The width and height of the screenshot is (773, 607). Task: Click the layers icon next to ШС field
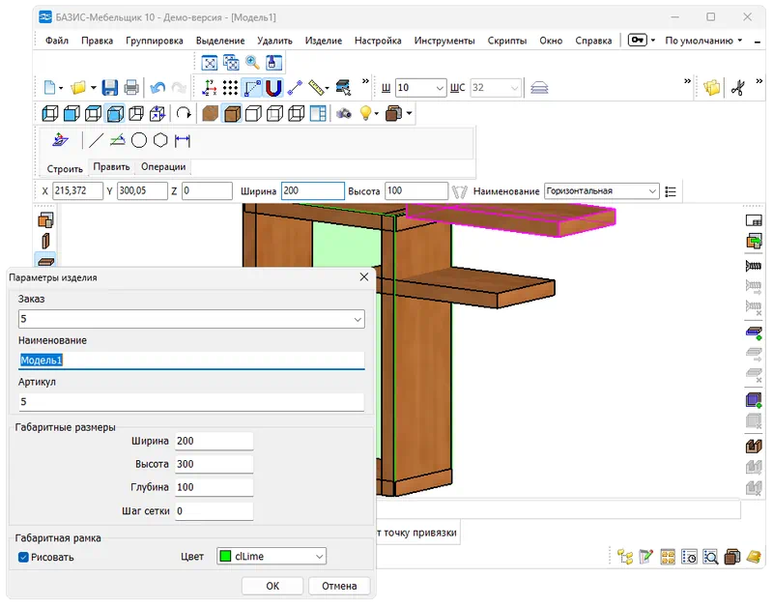click(539, 88)
